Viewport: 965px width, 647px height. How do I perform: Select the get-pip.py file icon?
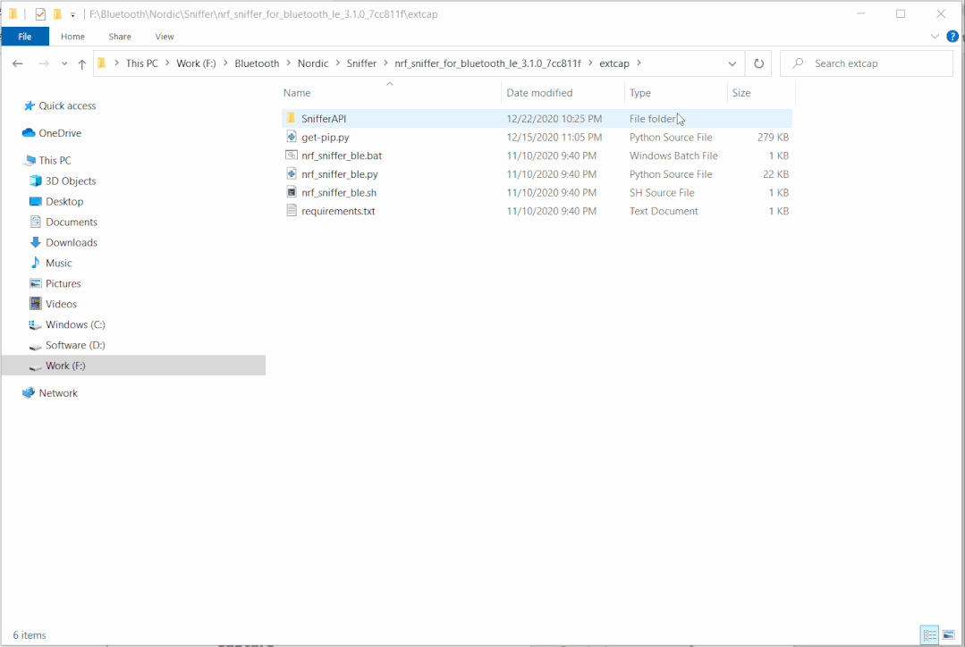(x=291, y=137)
